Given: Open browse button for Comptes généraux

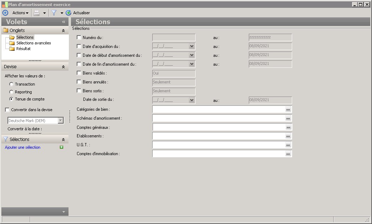Looking at the screenshot, I should [x=288, y=127].
